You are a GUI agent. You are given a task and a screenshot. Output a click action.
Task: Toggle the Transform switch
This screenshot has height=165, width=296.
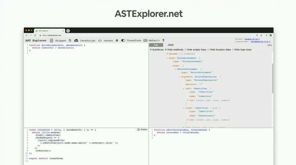tap(123, 40)
